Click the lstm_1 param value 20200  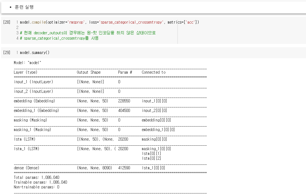coord(123,149)
